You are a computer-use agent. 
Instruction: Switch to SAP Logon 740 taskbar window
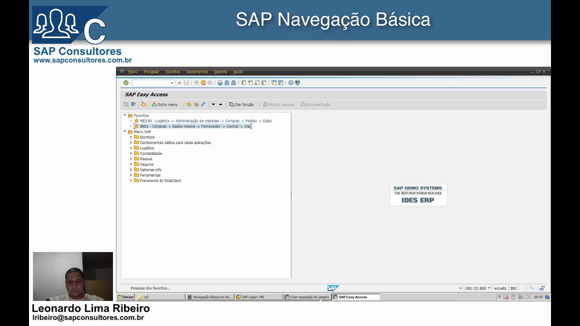(259, 297)
